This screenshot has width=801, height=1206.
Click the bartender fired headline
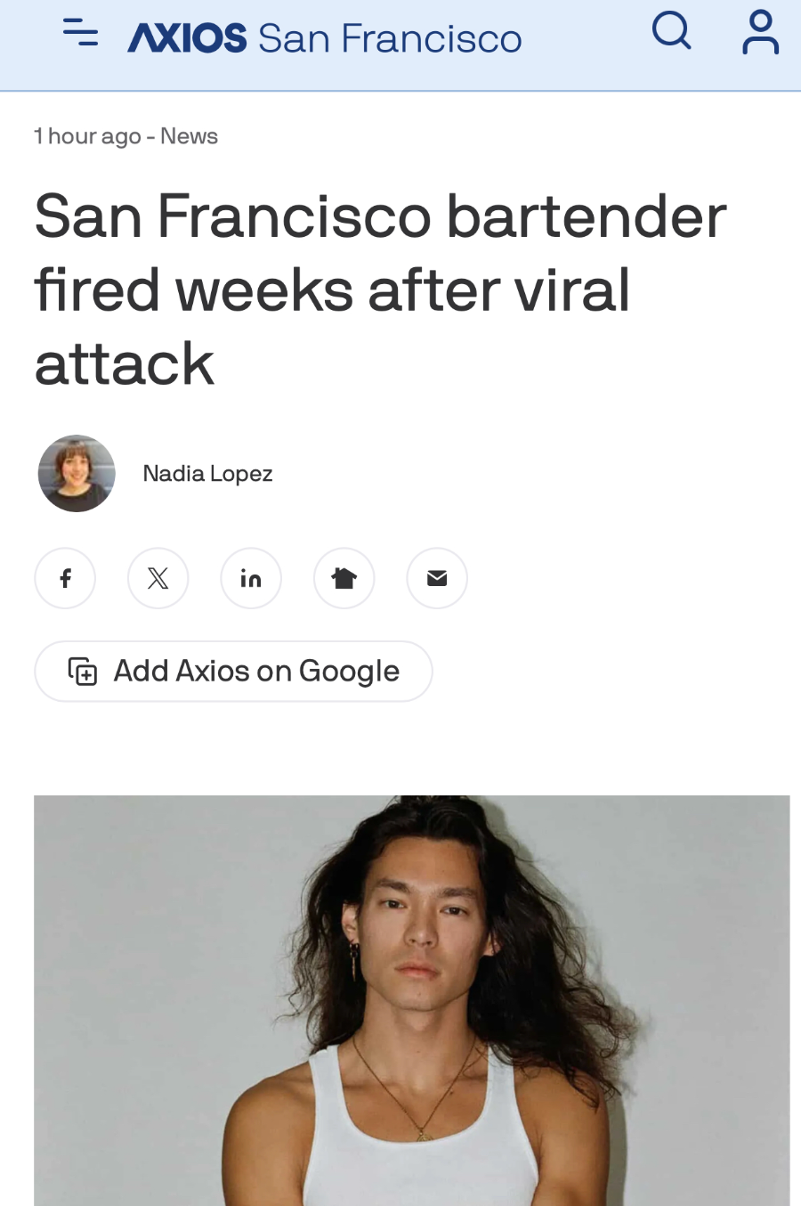381,289
